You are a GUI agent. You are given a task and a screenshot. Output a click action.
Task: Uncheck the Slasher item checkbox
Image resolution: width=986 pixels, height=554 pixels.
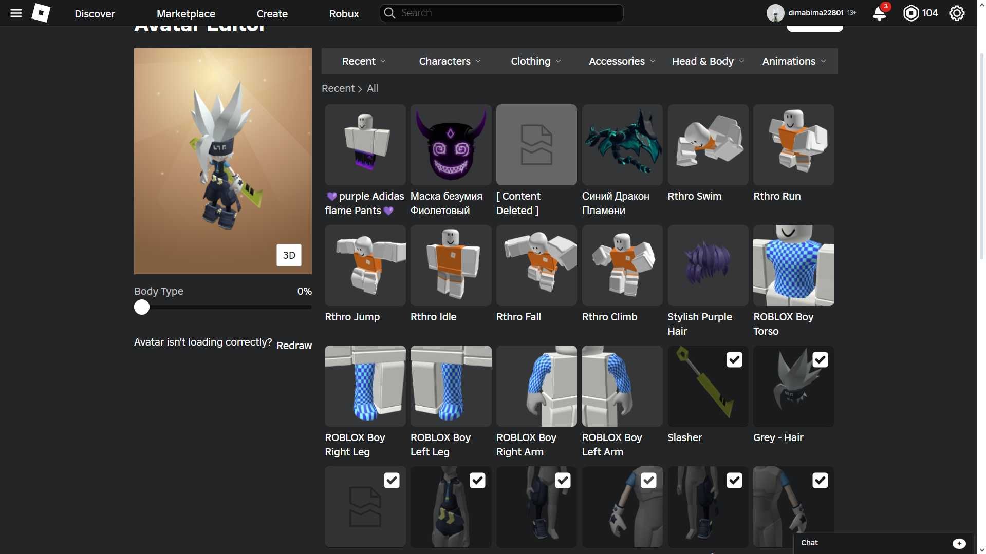[734, 360]
